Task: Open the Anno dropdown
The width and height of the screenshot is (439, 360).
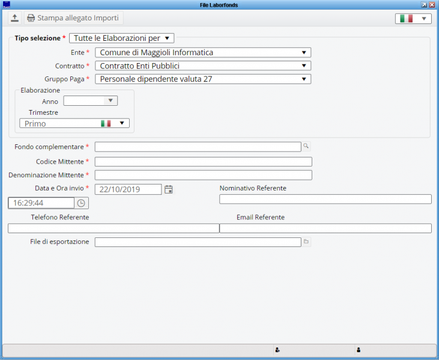Action: pyautogui.click(x=91, y=101)
